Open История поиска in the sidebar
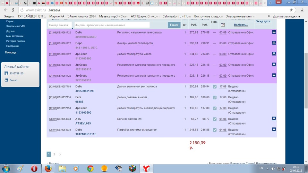Screen dimensions: 308x173 pyautogui.click(x=15, y=41)
